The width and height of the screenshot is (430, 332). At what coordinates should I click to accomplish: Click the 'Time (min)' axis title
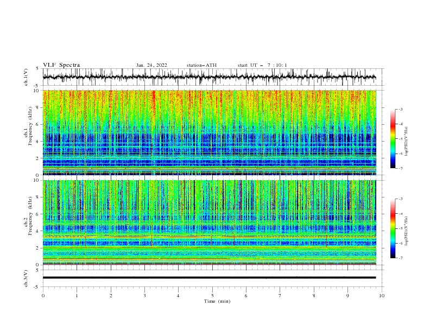pos(217,301)
